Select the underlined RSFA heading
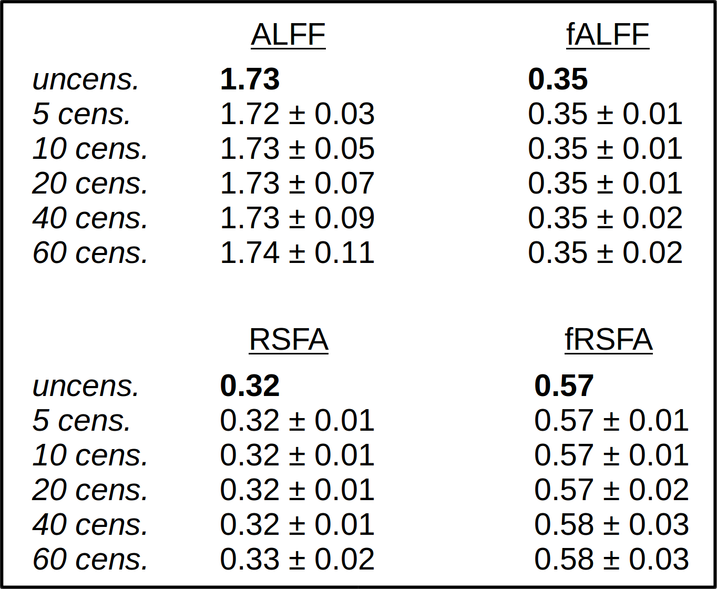 pyautogui.click(x=289, y=340)
